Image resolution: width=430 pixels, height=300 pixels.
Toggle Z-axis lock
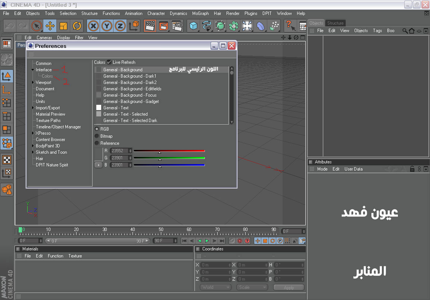120,26
